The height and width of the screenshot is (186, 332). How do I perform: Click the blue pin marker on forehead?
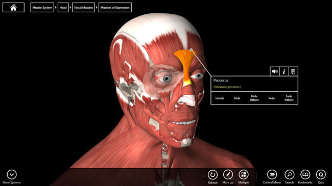191,49
